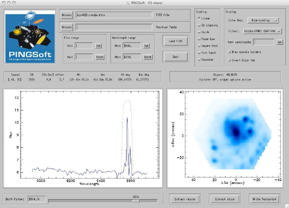Click the Flux range Min field

(x=84, y=46)
